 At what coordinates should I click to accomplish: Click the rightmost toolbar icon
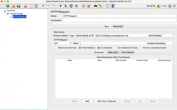[175, 6]
